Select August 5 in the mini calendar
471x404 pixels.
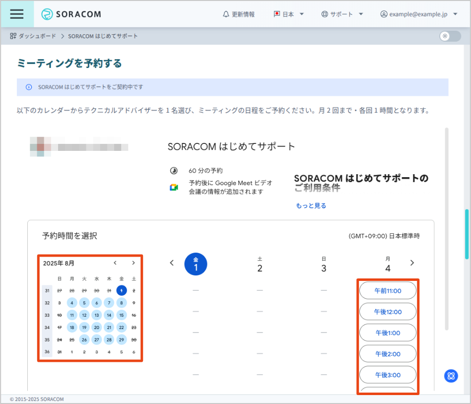(84, 303)
